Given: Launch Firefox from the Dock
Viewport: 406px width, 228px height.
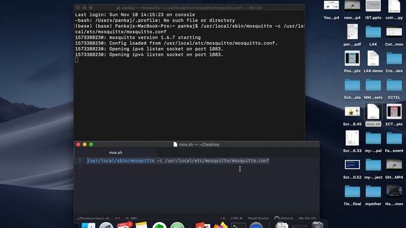Looking at the screenshot, I should point(221,225).
